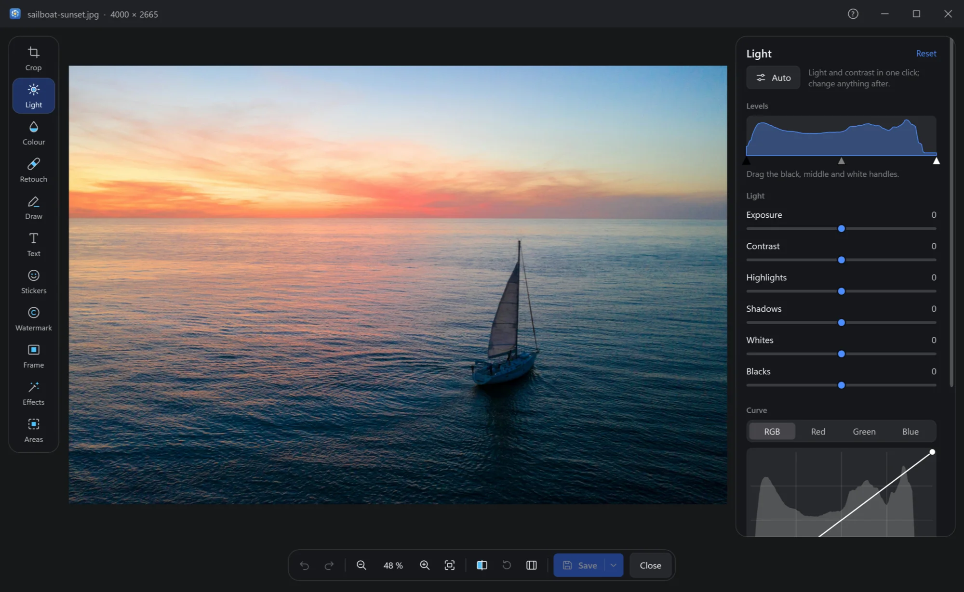Select the Light tool in sidebar
This screenshot has height=592, width=964.
click(x=33, y=96)
